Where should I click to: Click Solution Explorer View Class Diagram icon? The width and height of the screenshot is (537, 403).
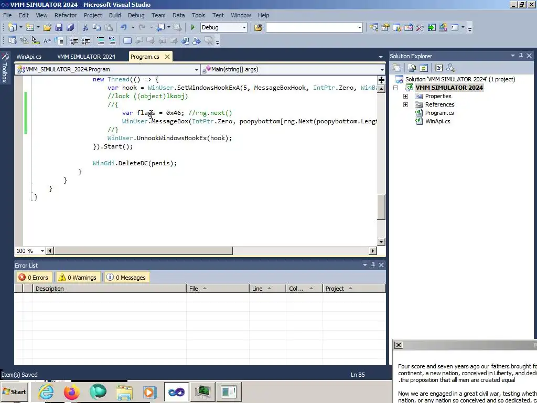450,68
